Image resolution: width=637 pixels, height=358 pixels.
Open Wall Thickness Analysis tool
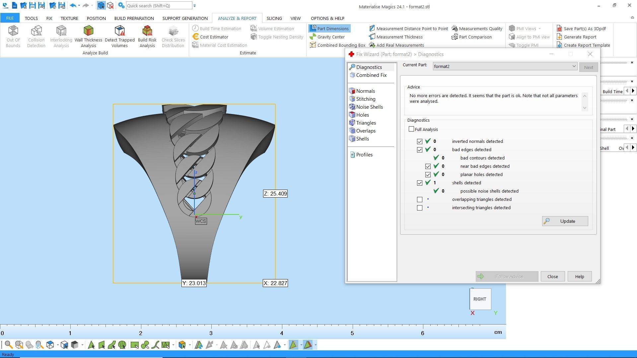[x=88, y=36]
